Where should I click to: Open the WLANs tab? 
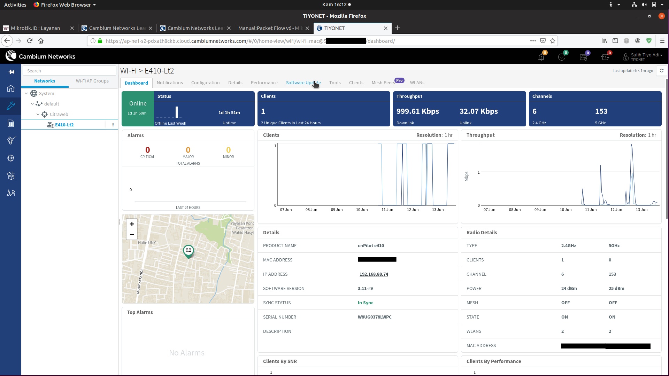coord(417,83)
